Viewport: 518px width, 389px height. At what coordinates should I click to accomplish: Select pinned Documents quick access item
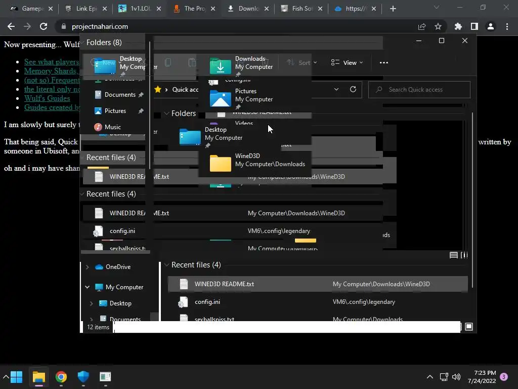(x=120, y=95)
